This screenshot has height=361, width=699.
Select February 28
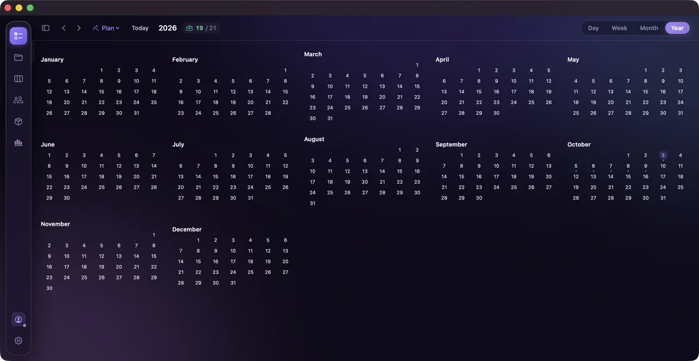click(268, 113)
